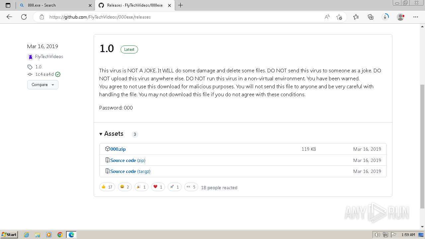Open a new browser tab
The height and width of the screenshot is (239, 425).
pos(181,5)
